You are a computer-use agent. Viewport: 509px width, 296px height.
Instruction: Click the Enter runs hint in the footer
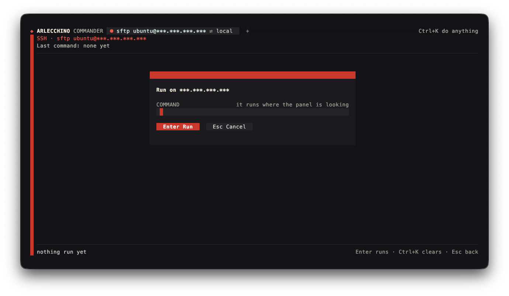372,252
